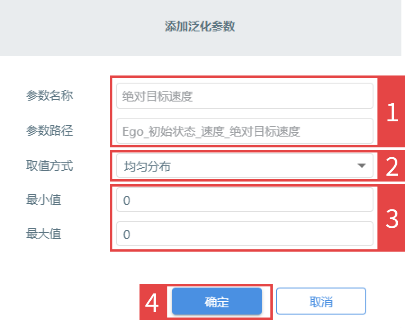Select the 均匀分布 combo box text
Screen dimensions: 405x328
click(147, 166)
